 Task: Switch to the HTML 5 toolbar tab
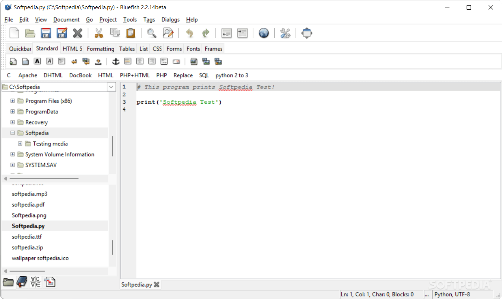72,49
